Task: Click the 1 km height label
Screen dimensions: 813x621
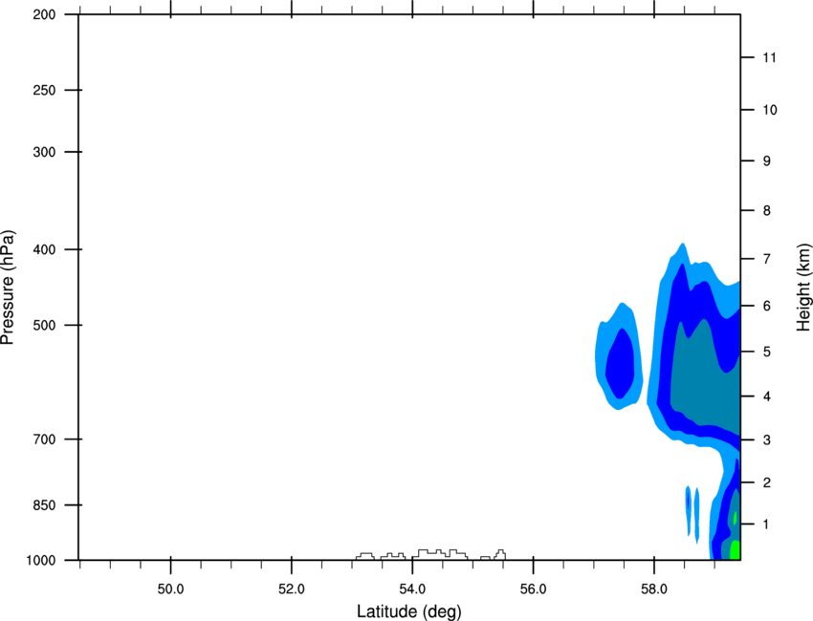Action: [x=767, y=525]
